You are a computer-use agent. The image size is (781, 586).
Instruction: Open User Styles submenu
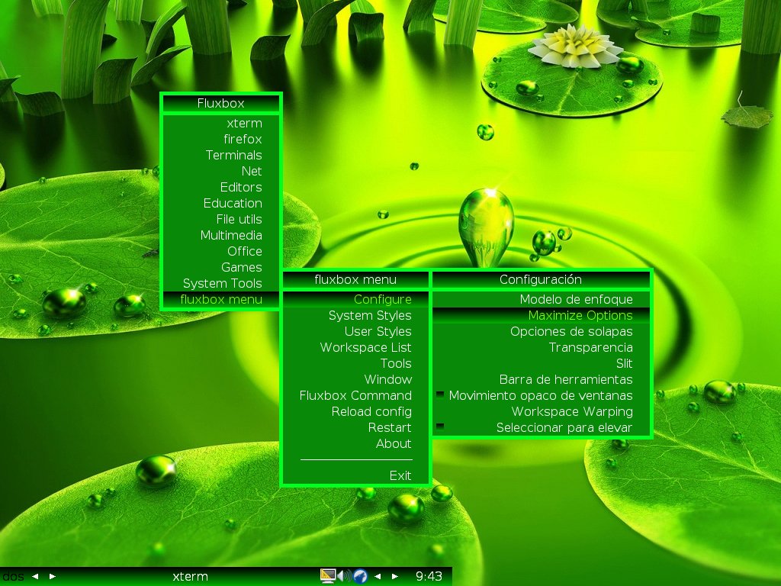(x=355, y=331)
